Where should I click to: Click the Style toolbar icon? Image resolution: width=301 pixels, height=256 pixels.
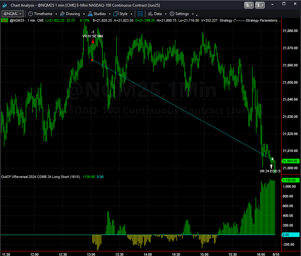pos(116,14)
